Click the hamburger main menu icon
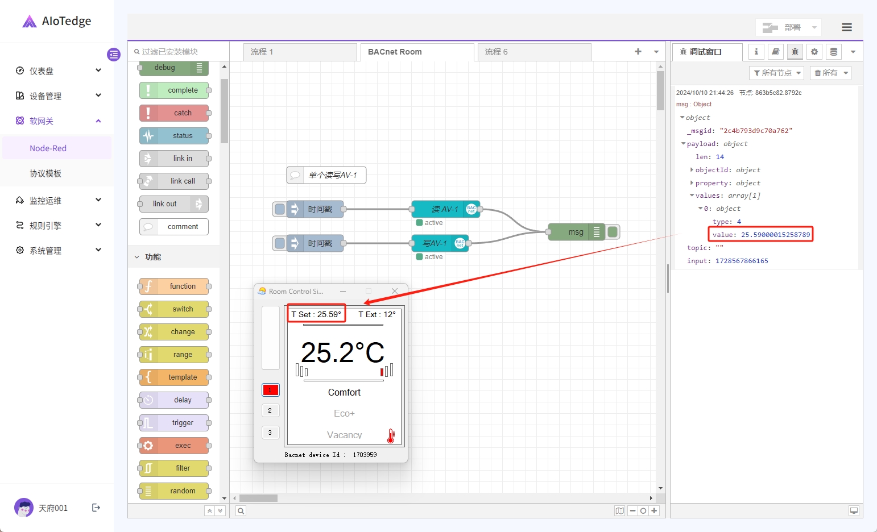 pyautogui.click(x=846, y=27)
